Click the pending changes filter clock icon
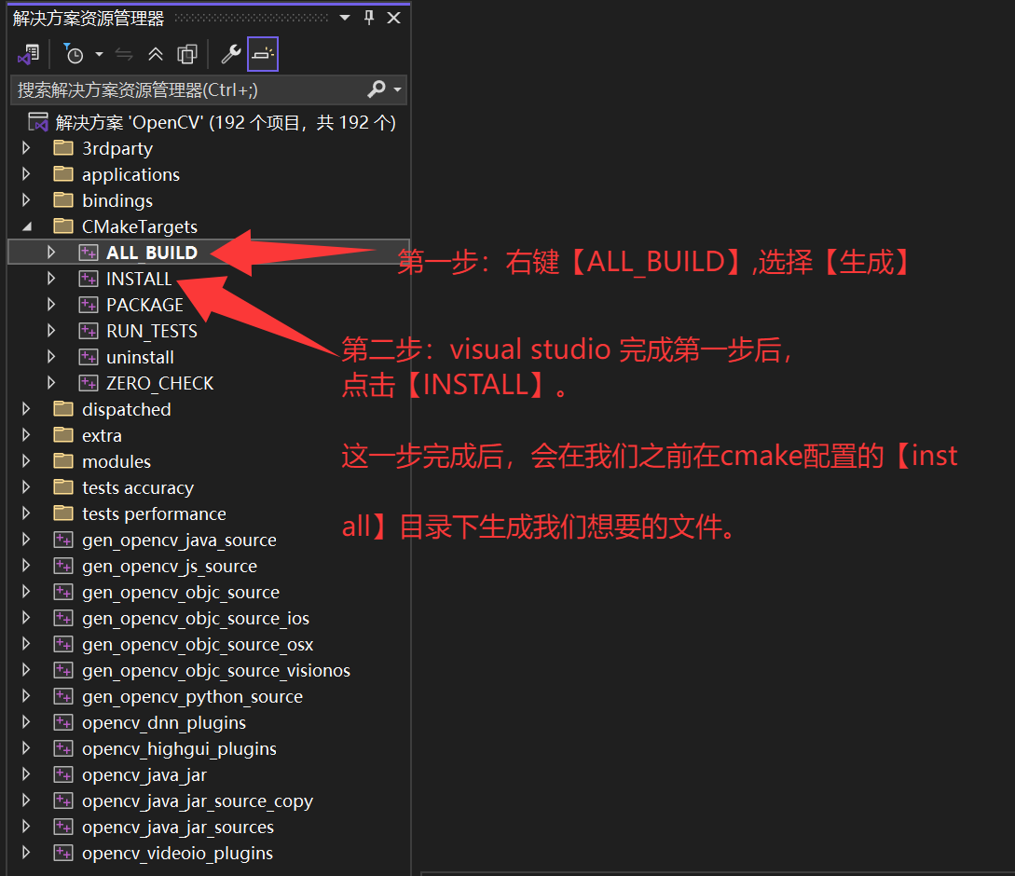Image resolution: width=1015 pixels, height=876 pixels. (x=73, y=54)
